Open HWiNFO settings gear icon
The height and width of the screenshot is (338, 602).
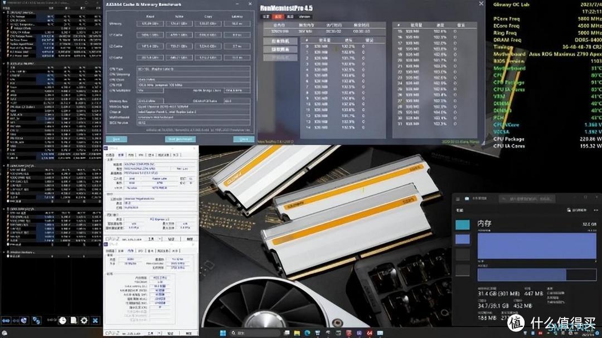click(x=84, y=320)
